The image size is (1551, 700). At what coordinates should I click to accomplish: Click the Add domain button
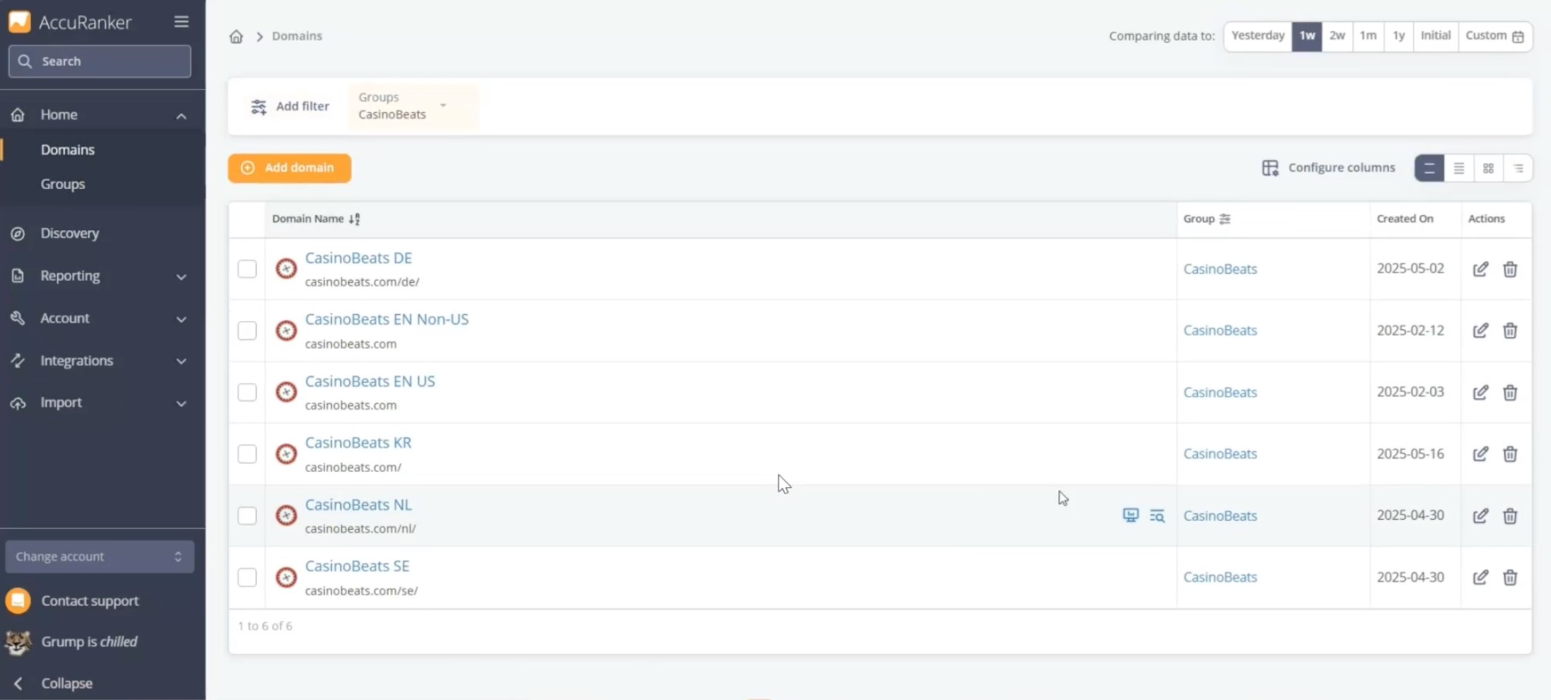289,168
